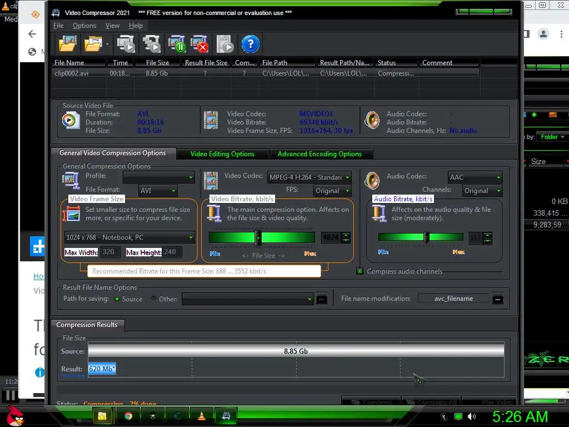
Task: Switch to Video Editing Options tab
Action: tap(222, 154)
